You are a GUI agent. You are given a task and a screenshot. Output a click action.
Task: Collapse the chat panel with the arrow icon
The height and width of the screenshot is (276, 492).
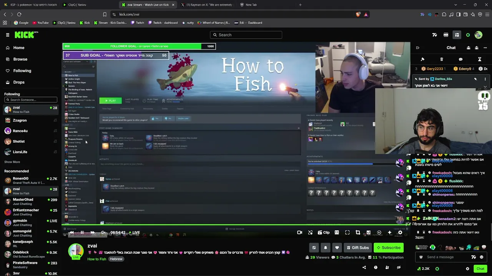click(x=418, y=48)
